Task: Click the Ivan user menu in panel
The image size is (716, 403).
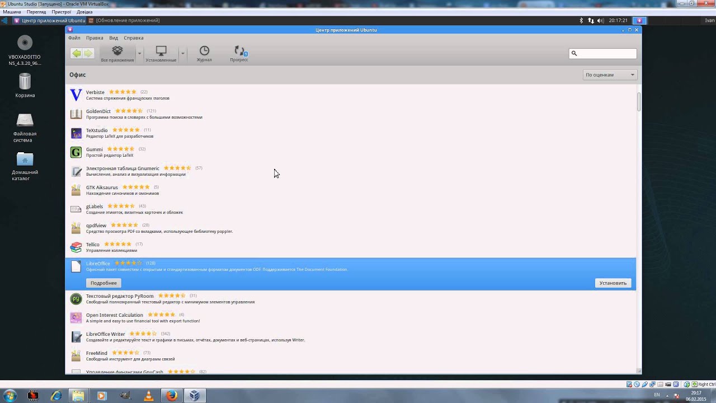Action: (709, 21)
